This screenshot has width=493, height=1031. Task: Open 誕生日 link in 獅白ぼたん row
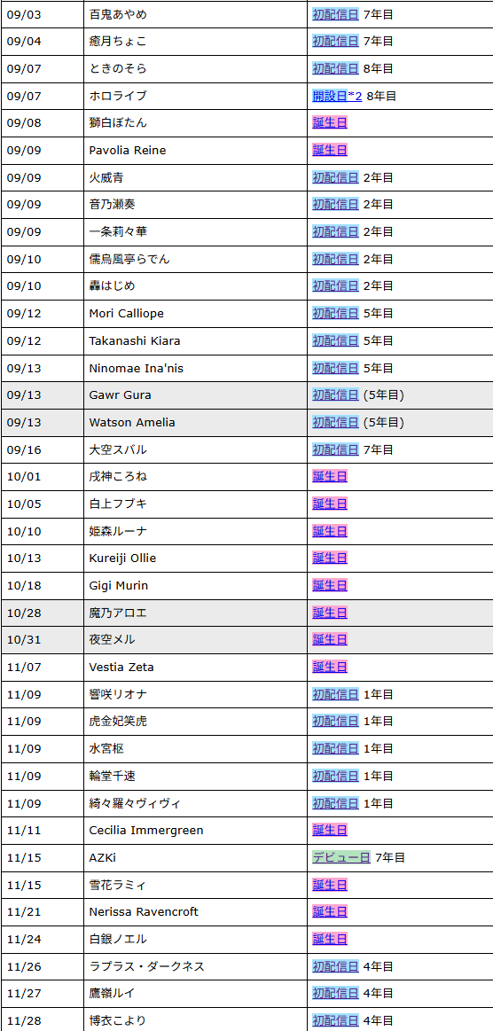click(330, 123)
